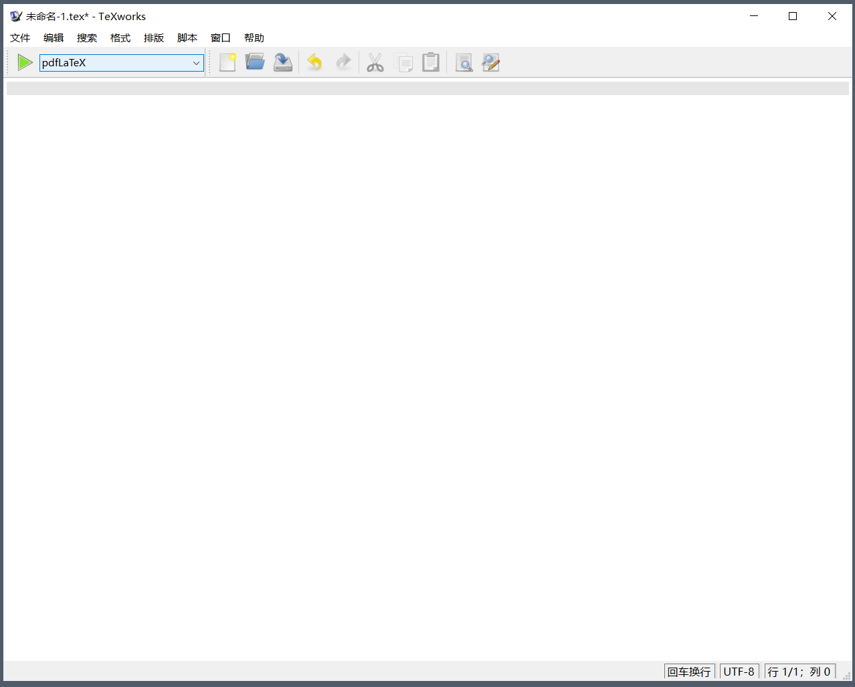Click the UTF-8 encoding indicator
Image resolution: width=855 pixels, height=687 pixels.
click(739, 672)
